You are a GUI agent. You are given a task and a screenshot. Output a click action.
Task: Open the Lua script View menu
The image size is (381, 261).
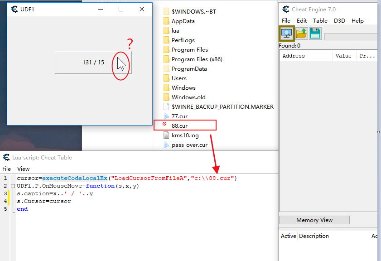tap(23, 169)
